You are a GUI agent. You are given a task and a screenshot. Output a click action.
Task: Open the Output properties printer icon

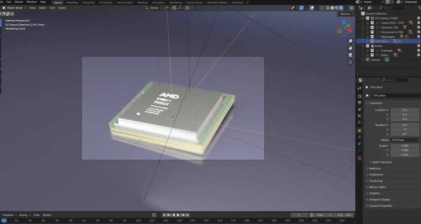[359, 103]
